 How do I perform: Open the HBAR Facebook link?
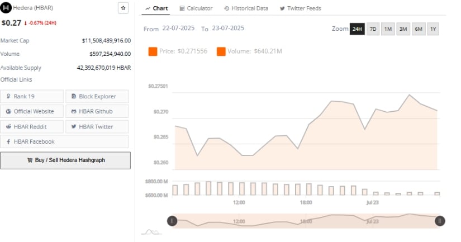point(64,141)
